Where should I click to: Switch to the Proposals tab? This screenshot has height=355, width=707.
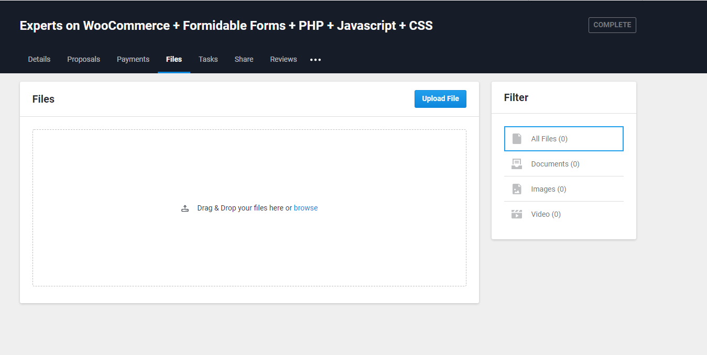83,59
